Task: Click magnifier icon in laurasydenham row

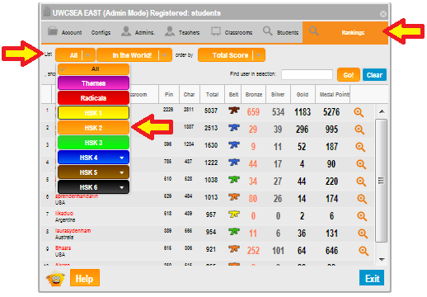Action: tap(363, 233)
